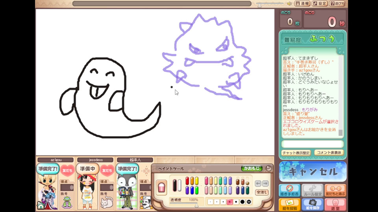The width and height of the screenshot is (378, 212).
Task: Pick the bright green color swatch
Action: [x=197, y=190]
